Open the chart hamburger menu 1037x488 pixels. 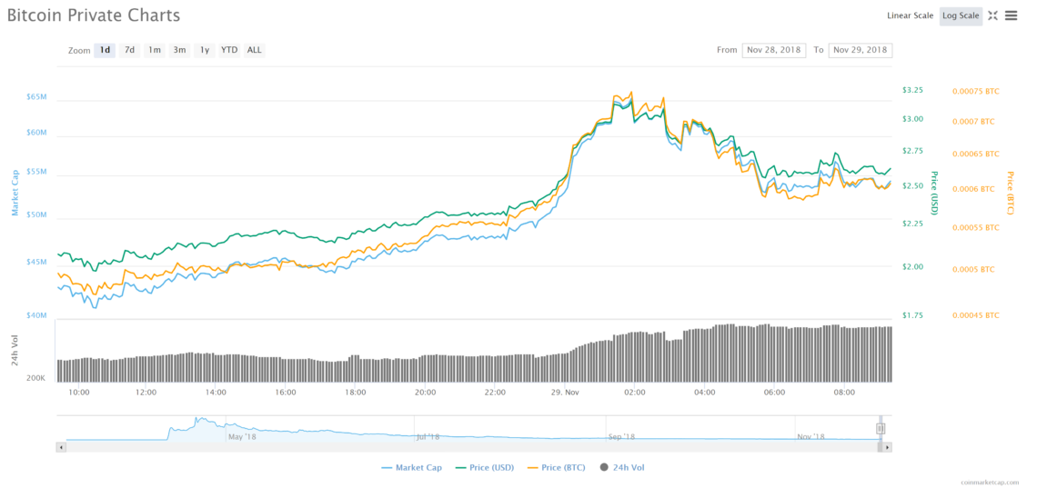point(1011,15)
